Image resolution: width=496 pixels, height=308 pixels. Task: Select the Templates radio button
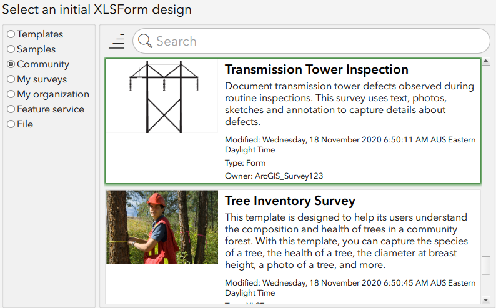(x=11, y=34)
